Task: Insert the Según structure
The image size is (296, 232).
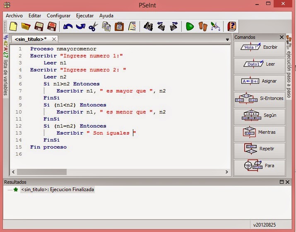Action: click(x=260, y=117)
